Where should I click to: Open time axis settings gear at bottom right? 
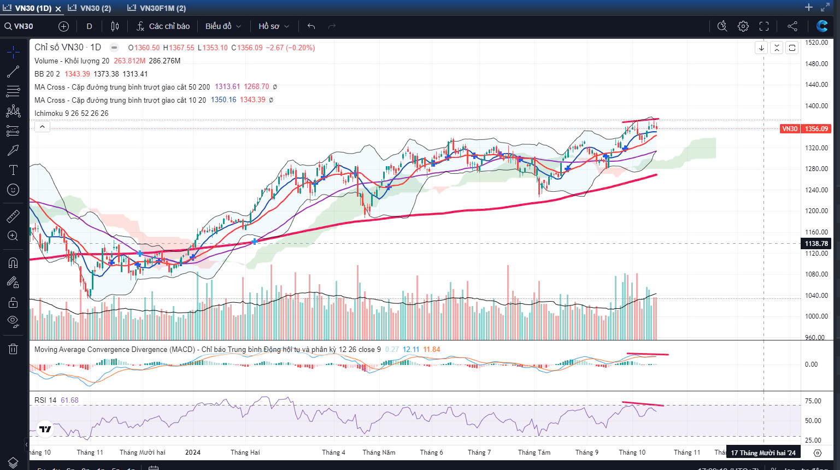(818, 453)
